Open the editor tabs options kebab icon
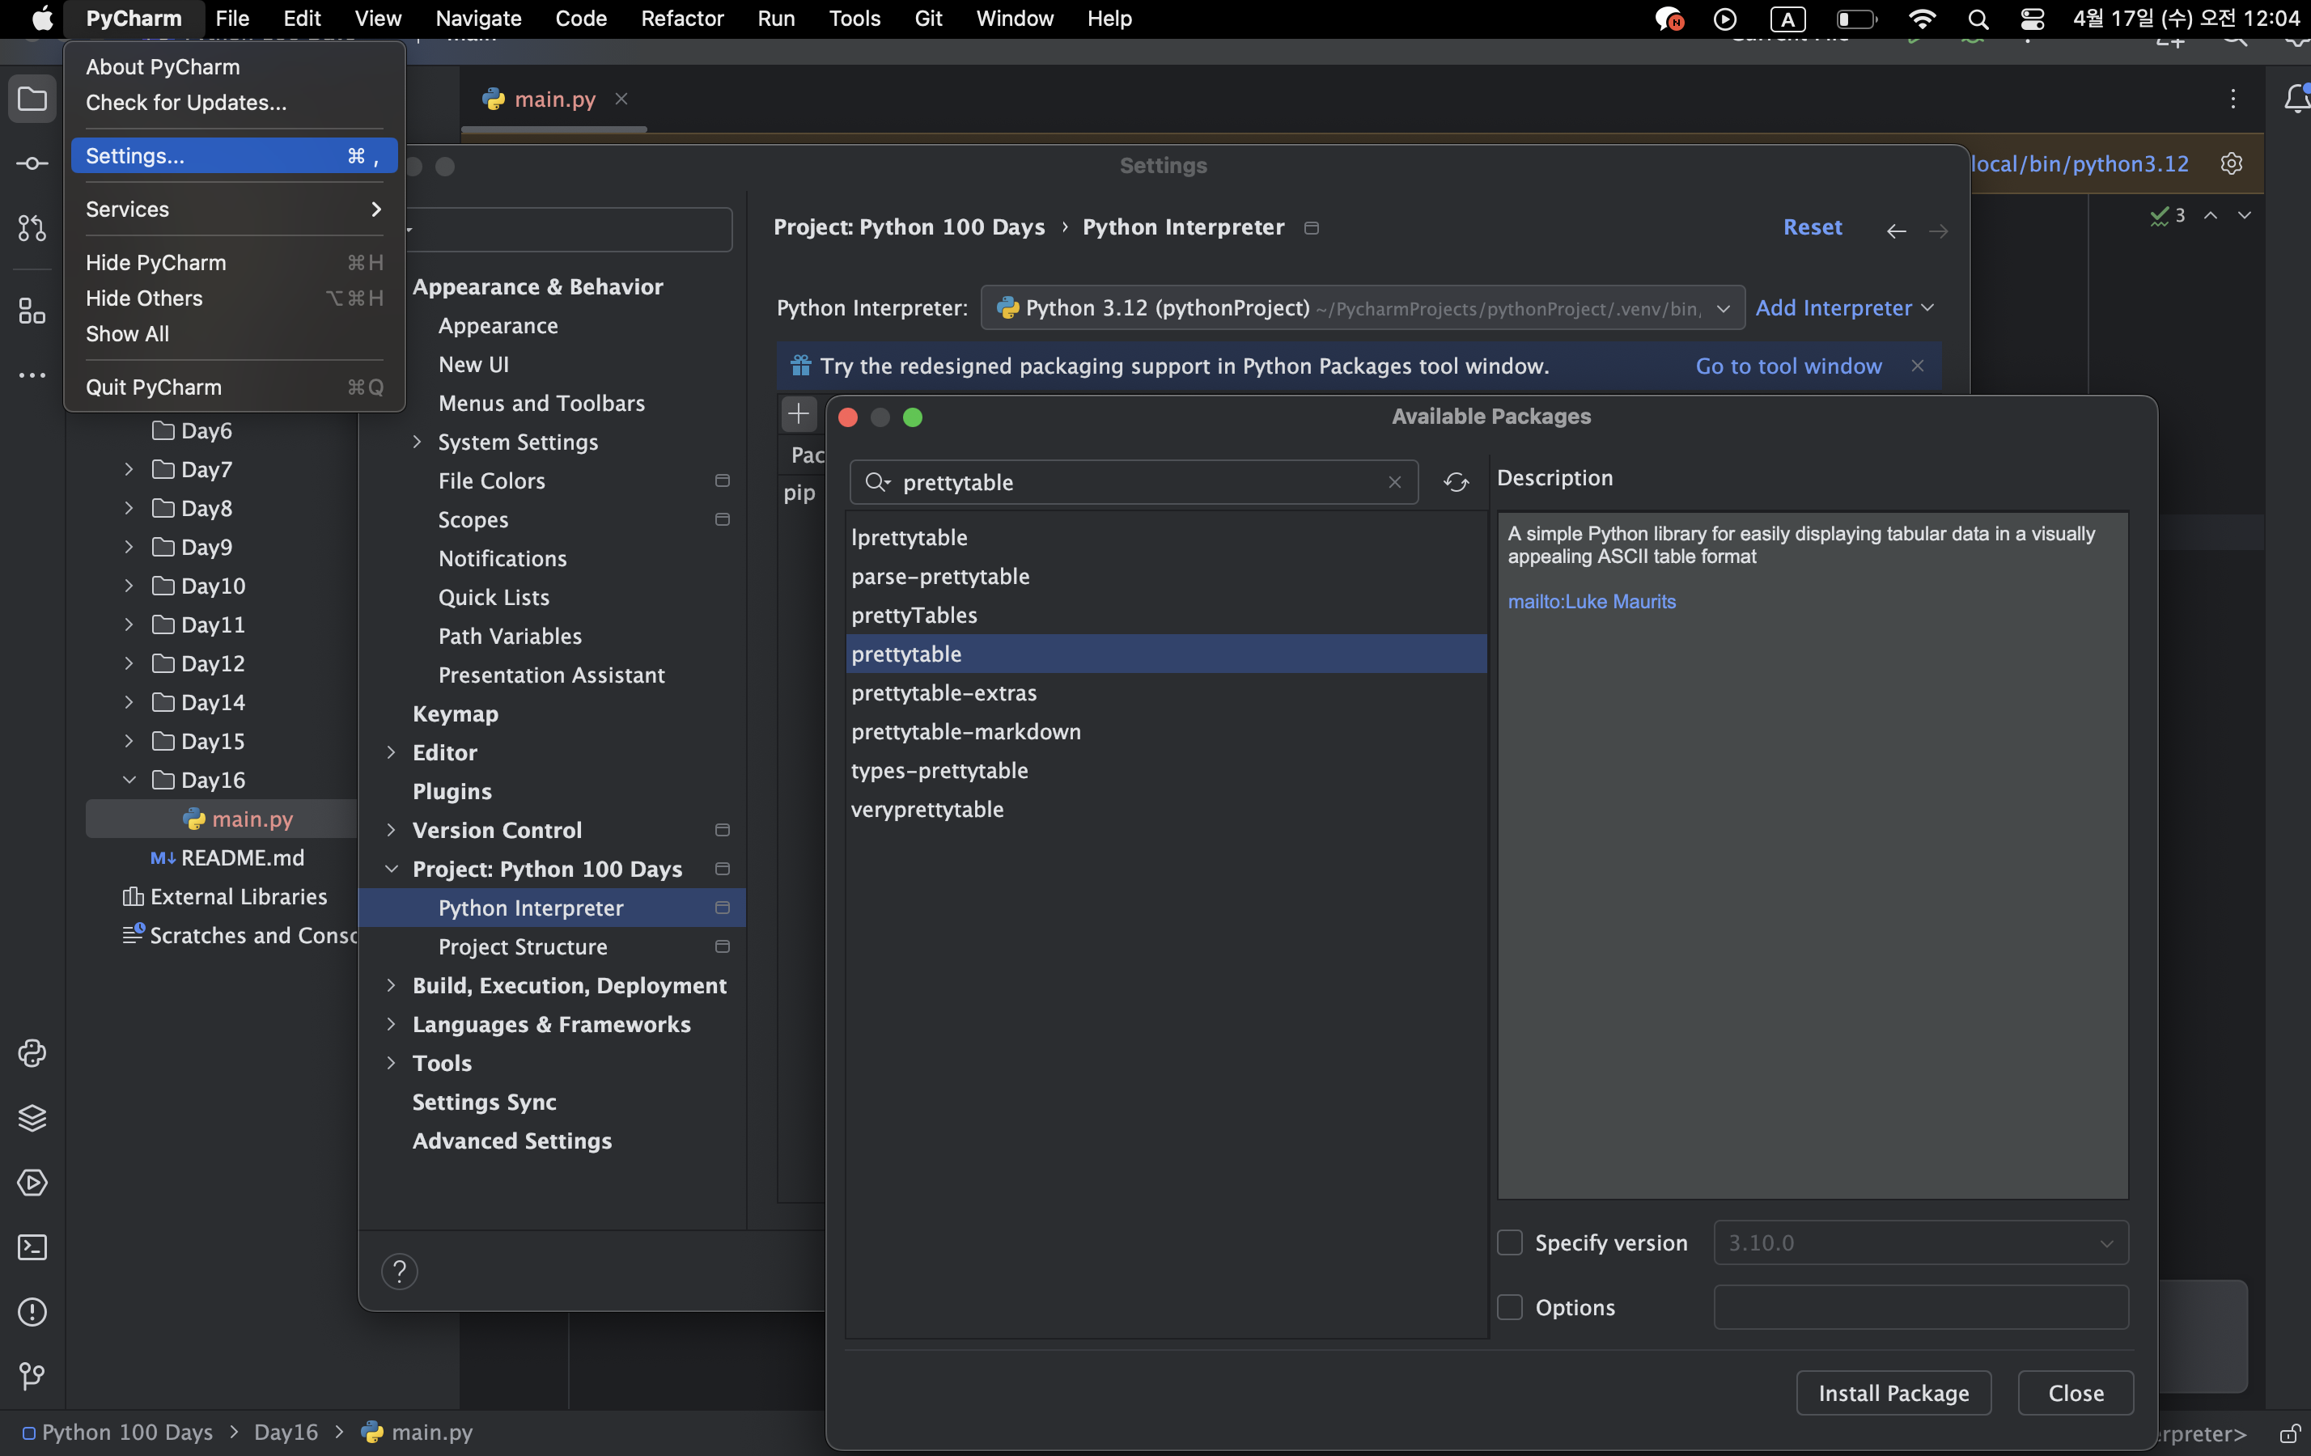This screenshot has height=1456, width=2311. pyautogui.click(x=2233, y=99)
